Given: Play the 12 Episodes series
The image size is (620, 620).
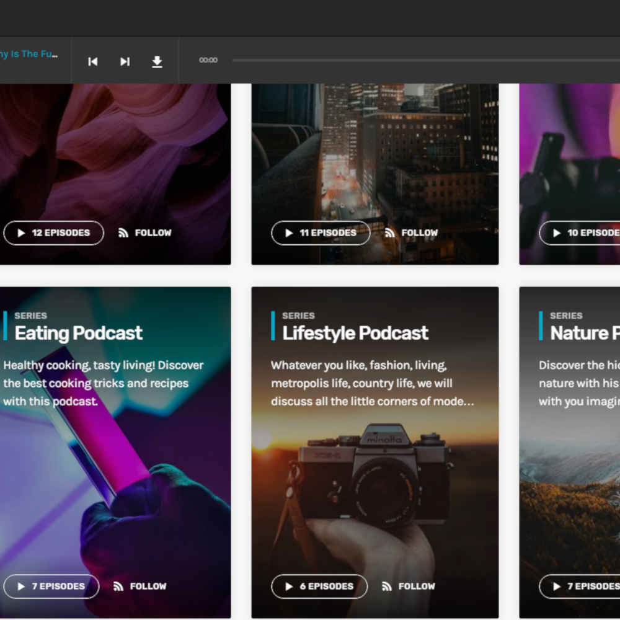Looking at the screenshot, I should click(x=53, y=233).
